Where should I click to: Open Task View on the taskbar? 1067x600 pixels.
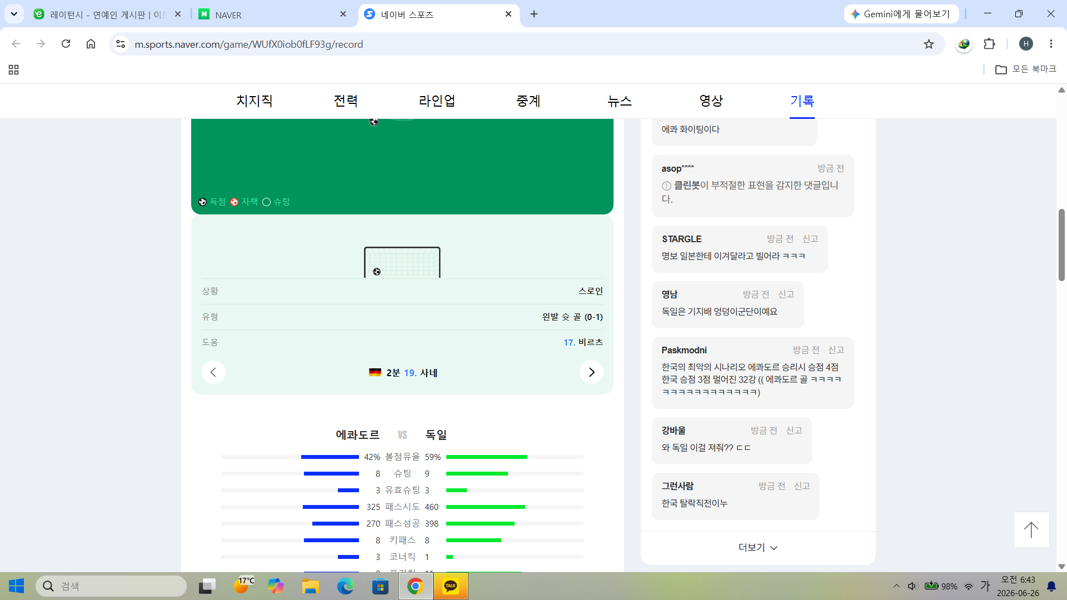tap(207, 586)
